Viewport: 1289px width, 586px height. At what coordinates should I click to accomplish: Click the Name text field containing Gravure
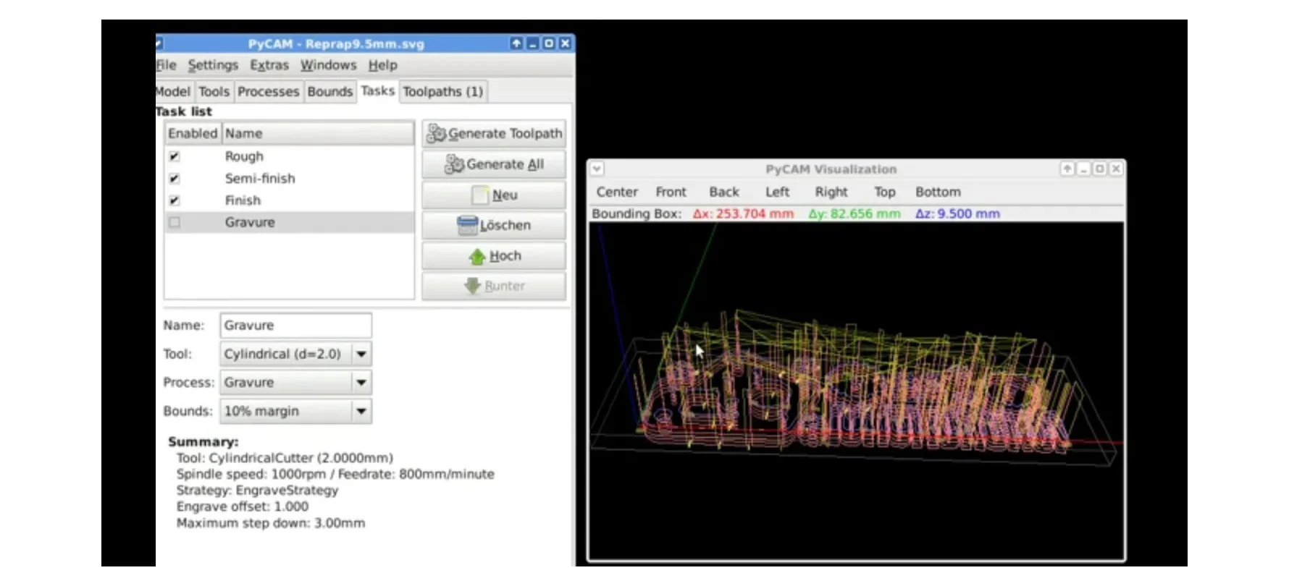point(295,326)
